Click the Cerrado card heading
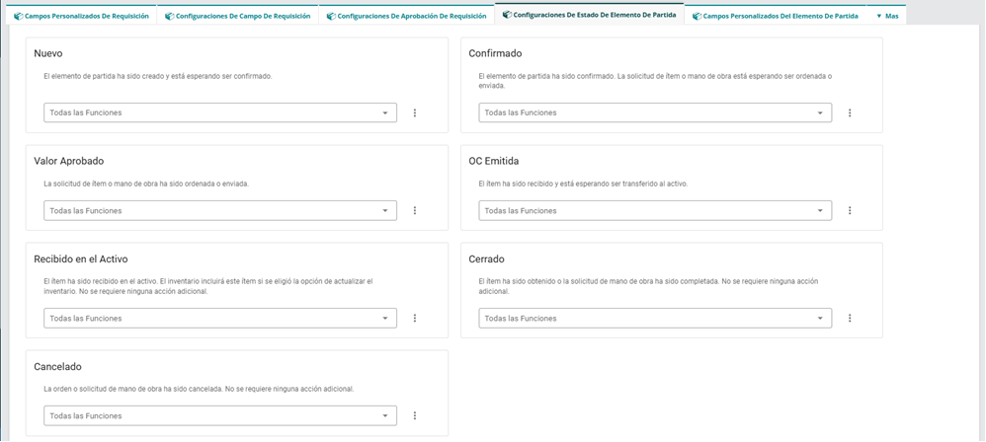This screenshot has width=986, height=442. pos(487,259)
